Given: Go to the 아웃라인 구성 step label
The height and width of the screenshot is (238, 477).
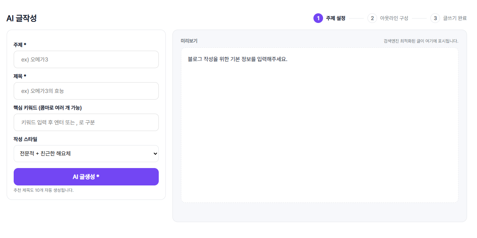Looking at the screenshot, I should pyautogui.click(x=394, y=18).
